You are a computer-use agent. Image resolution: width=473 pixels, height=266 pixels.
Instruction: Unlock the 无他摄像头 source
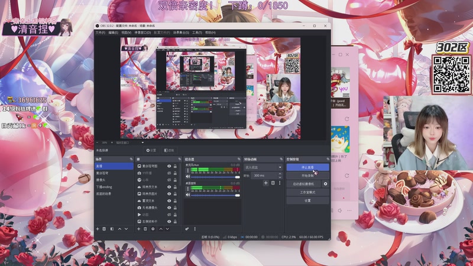tap(175, 208)
